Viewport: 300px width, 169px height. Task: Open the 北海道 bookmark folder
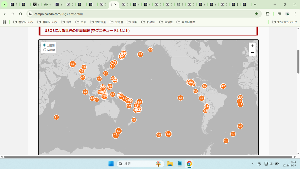pyautogui.click(x=117, y=22)
